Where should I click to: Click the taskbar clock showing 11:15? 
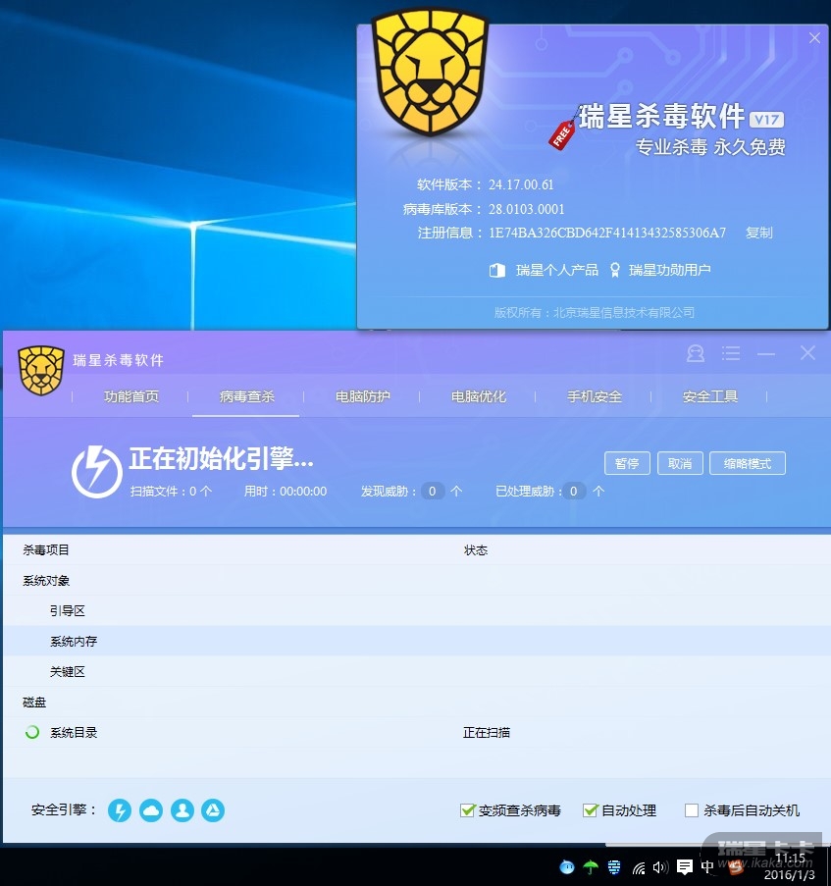[791, 859]
